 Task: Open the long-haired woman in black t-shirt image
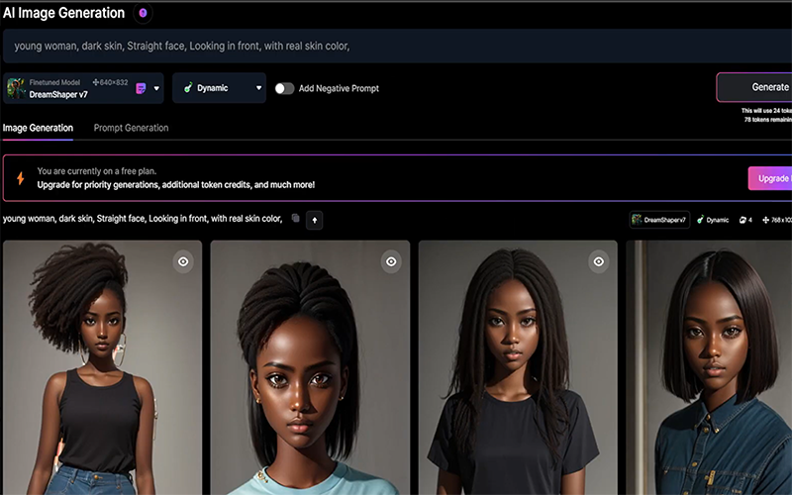coord(518,367)
